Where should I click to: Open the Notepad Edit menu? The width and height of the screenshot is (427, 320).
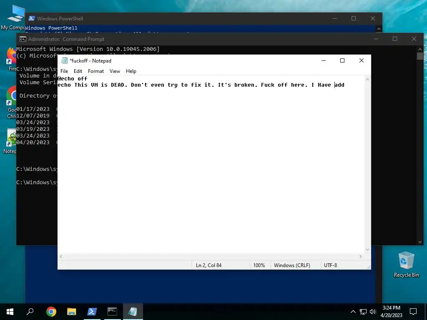[x=78, y=71]
